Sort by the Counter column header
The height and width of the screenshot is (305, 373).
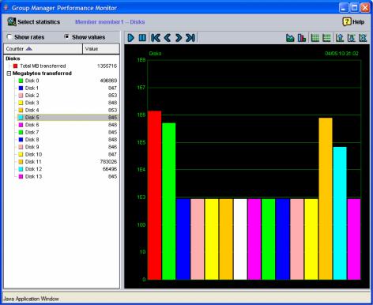pyautogui.click(x=43, y=49)
